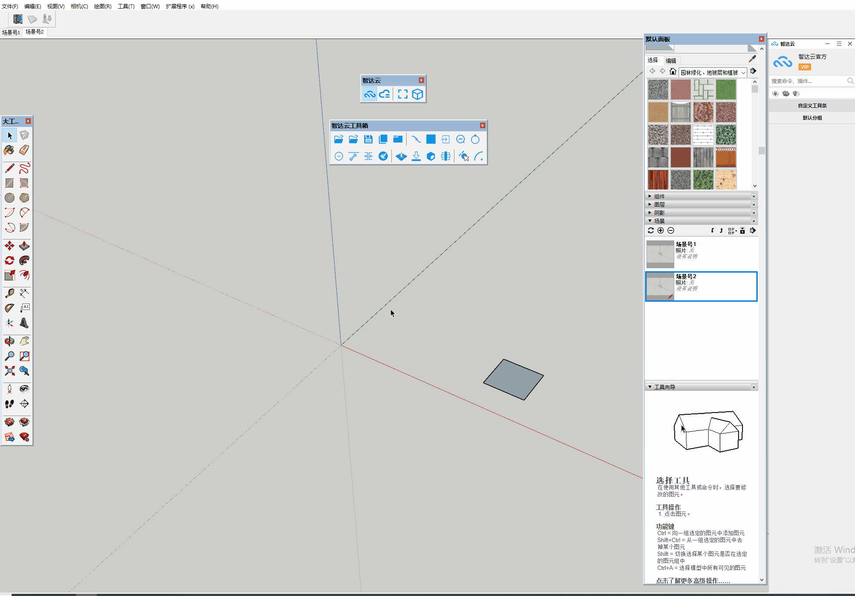The width and height of the screenshot is (855, 596).
Task: Click the add scene plus icon
Action: [660, 231]
